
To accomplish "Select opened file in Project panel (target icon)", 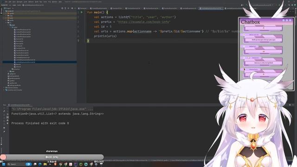I will click(x=62, y=8).
